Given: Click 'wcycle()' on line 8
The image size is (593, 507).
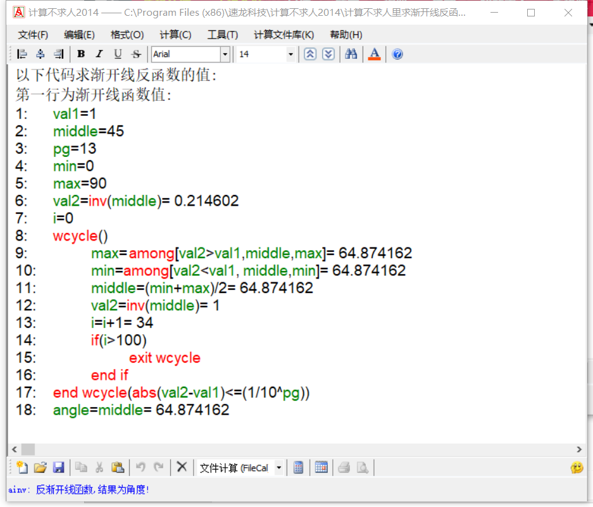Looking at the screenshot, I should click(80, 236).
